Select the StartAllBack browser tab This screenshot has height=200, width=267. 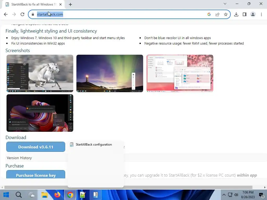point(33,4)
